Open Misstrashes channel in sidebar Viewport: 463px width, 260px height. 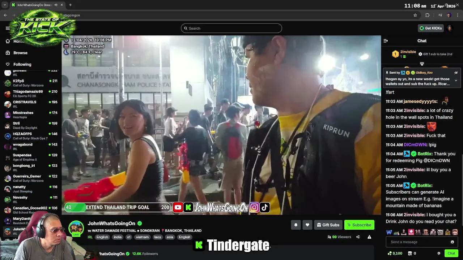click(31, 115)
